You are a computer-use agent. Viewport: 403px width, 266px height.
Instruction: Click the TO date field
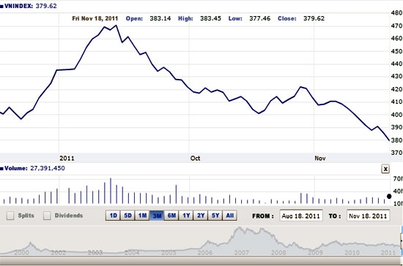368,216
